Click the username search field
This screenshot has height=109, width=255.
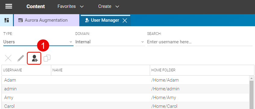(200, 42)
